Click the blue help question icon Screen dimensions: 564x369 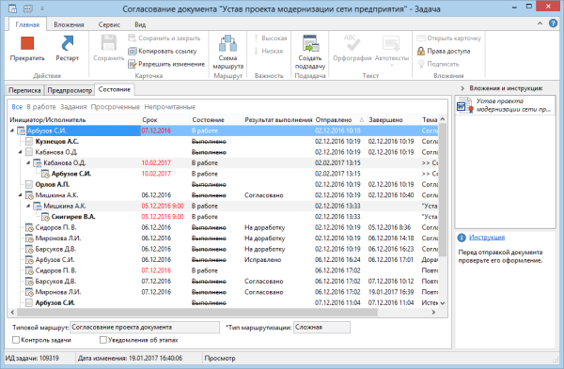[554, 23]
